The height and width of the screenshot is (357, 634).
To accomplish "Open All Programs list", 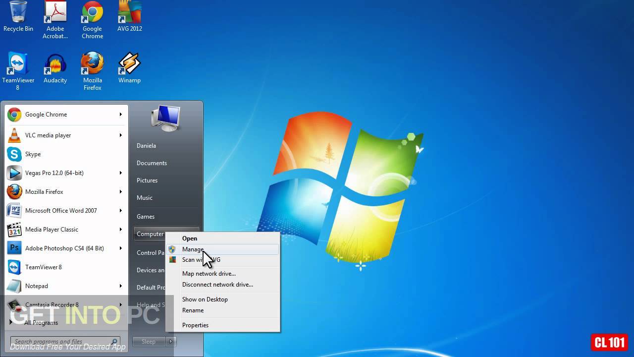I will point(41,323).
